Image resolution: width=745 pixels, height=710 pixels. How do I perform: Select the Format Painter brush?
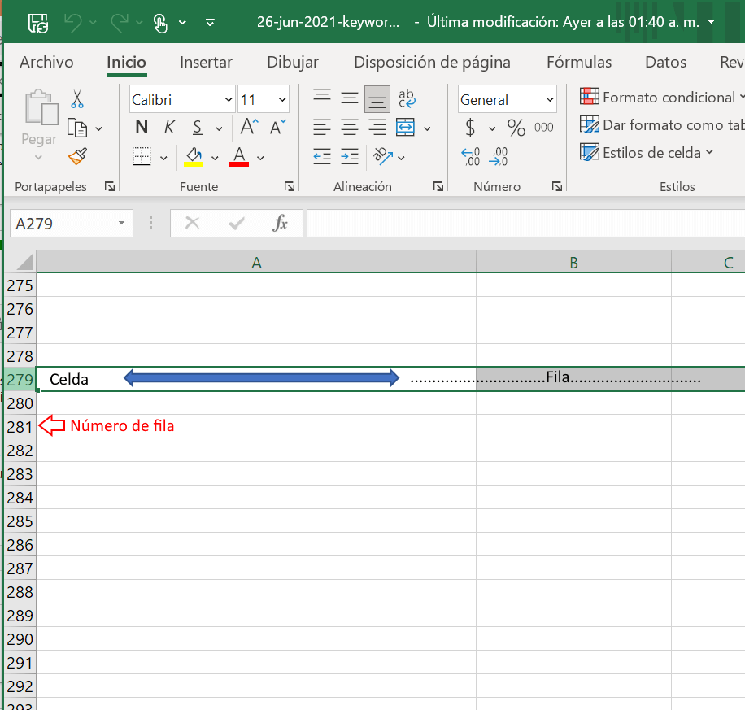(77, 156)
